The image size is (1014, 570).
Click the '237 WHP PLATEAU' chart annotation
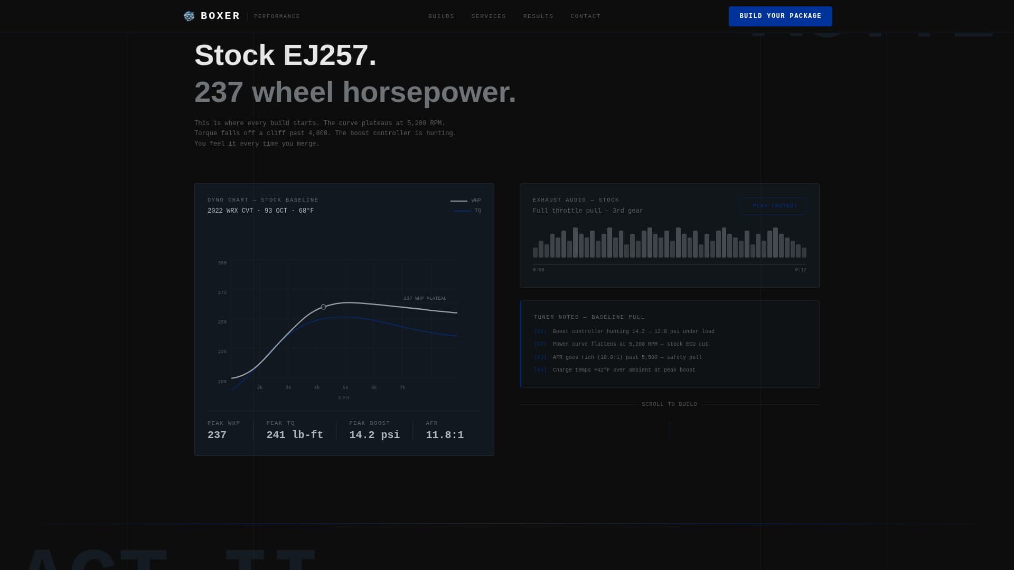pyautogui.click(x=425, y=299)
